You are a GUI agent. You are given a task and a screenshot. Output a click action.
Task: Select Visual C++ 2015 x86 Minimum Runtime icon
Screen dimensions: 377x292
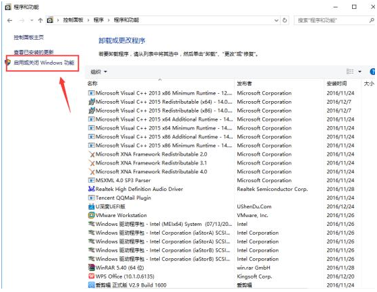pos(91,146)
